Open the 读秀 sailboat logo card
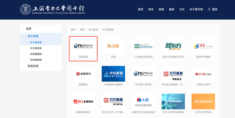Image resolution: width=235 pixels, height=118 pixels. (x=203, y=46)
